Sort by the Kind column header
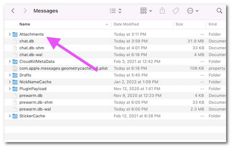 [x=213, y=24]
